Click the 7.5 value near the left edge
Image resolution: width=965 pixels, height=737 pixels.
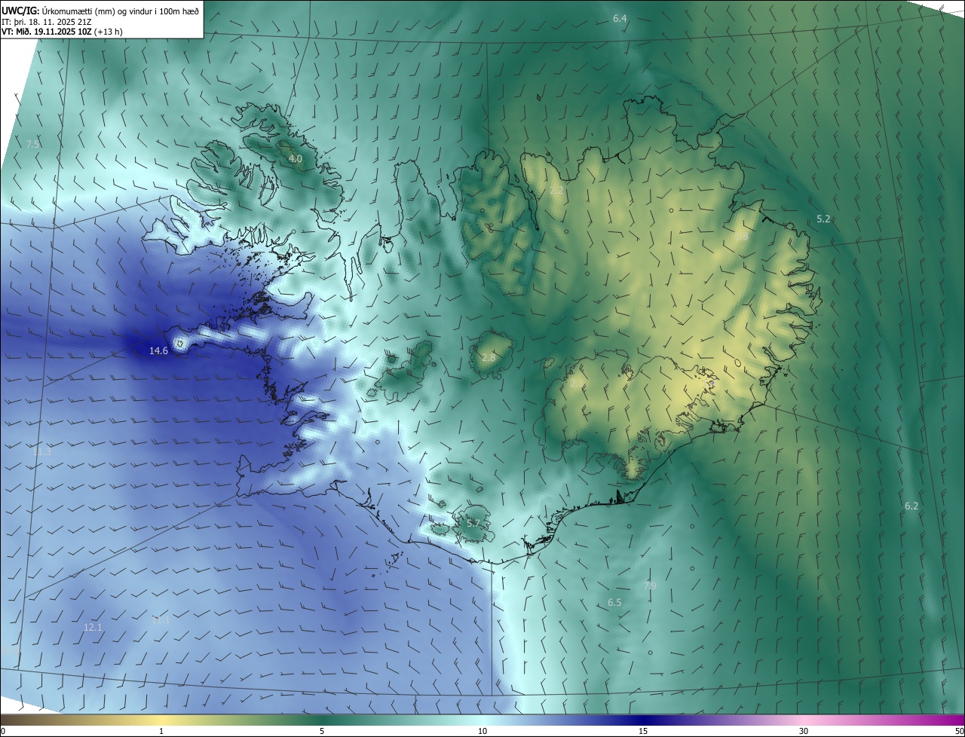(x=32, y=144)
